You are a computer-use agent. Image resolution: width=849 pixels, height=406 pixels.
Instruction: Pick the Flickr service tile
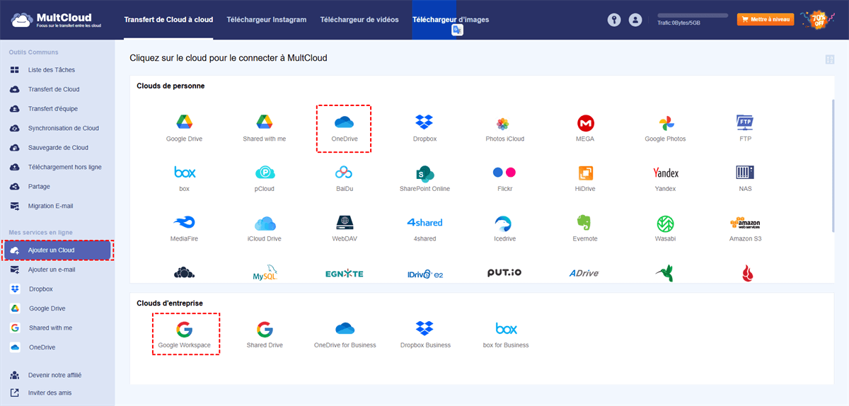504,178
